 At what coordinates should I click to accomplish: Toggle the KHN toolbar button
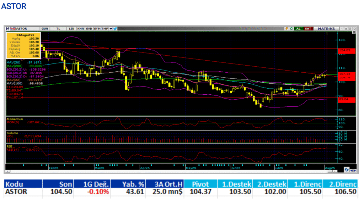81,29
